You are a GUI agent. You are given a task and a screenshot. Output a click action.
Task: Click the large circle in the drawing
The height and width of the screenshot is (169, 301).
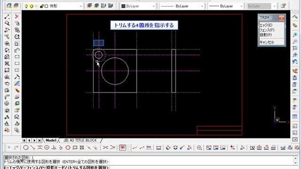[x=115, y=71]
